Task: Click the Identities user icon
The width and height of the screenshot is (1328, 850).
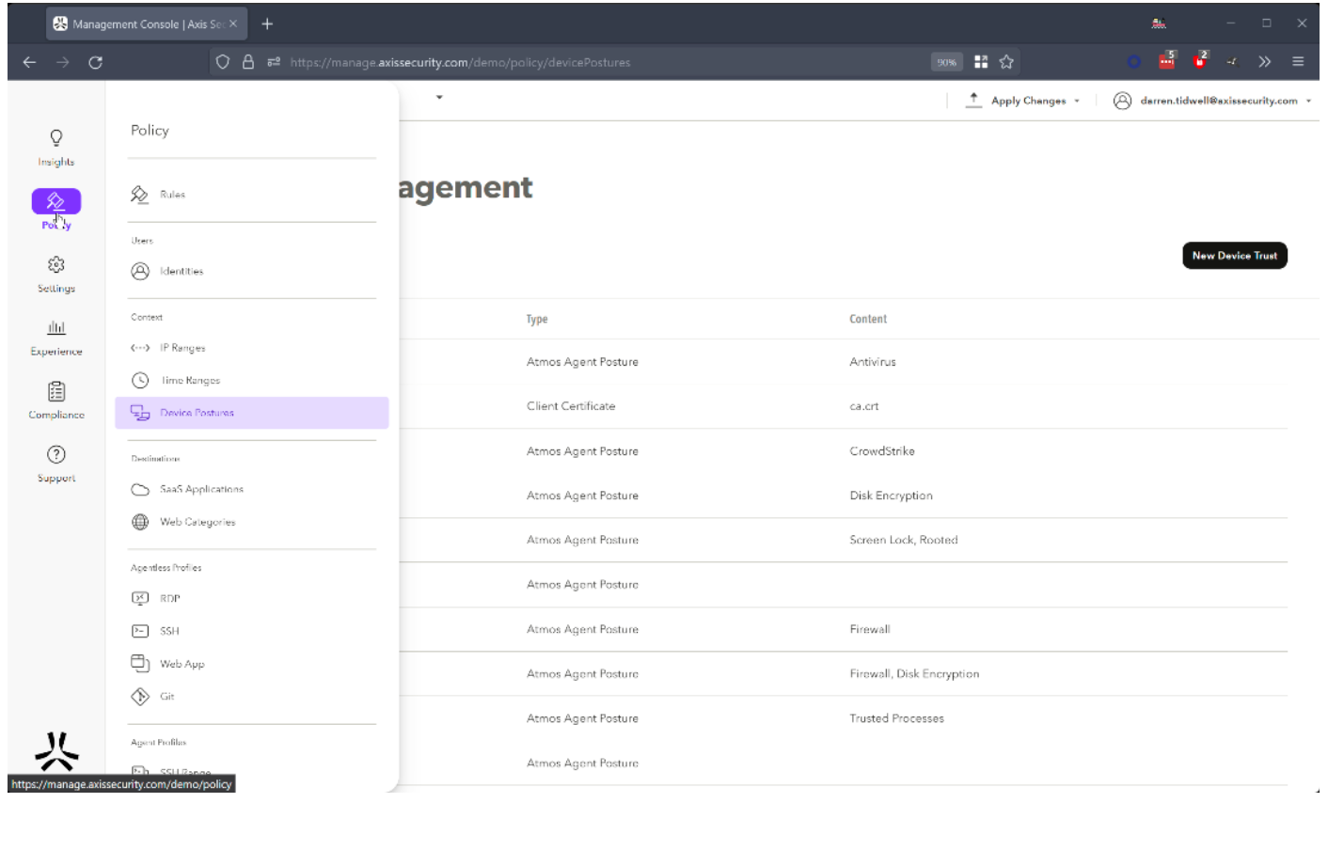Action: point(140,271)
